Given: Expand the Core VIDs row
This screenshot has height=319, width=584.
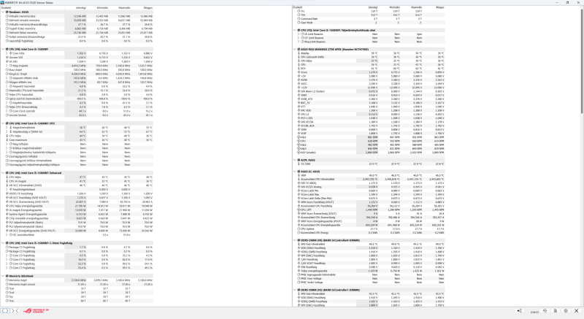Looking at the screenshot, I should pos(7,53).
